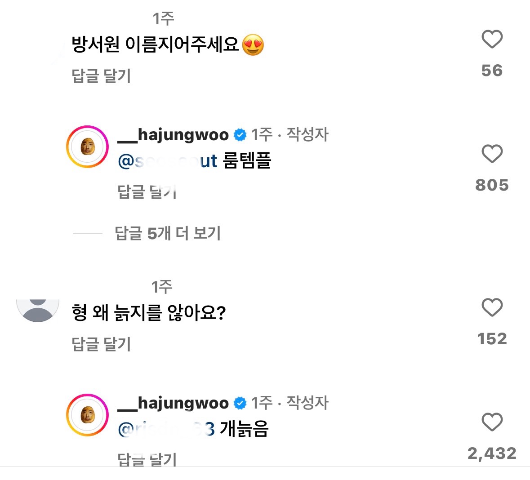The height and width of the screenshot is (480, 530).
Task: Like the '형 왜 늙지를 않아요?' comment
Action: pyautogui.click(x=492, y=308)
